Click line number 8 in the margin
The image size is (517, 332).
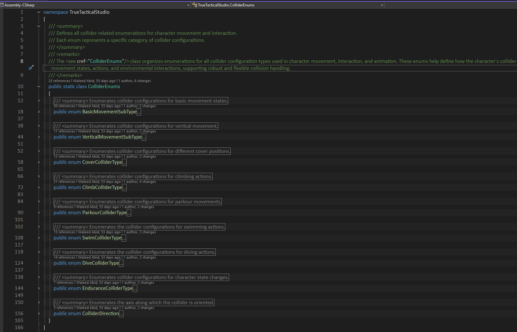pos(22,61)
